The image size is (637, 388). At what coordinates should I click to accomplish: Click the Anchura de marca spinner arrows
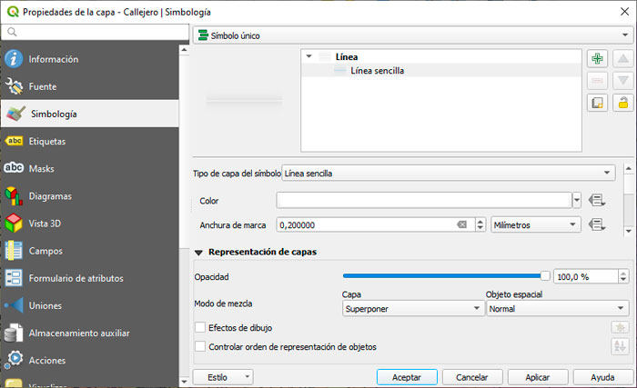(480, 224)
